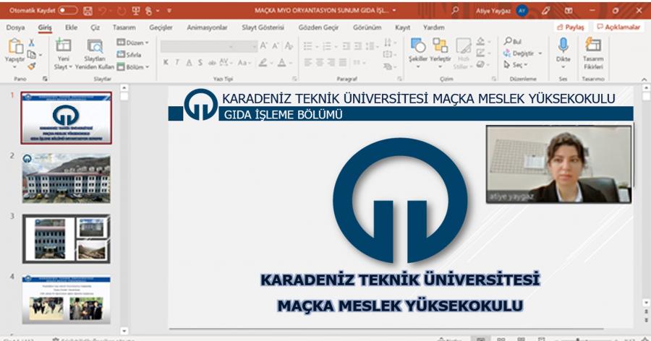Toggle the Otomatik Kaydet switch
This screenshot has width=651, height=341.
tap(68, 11)
